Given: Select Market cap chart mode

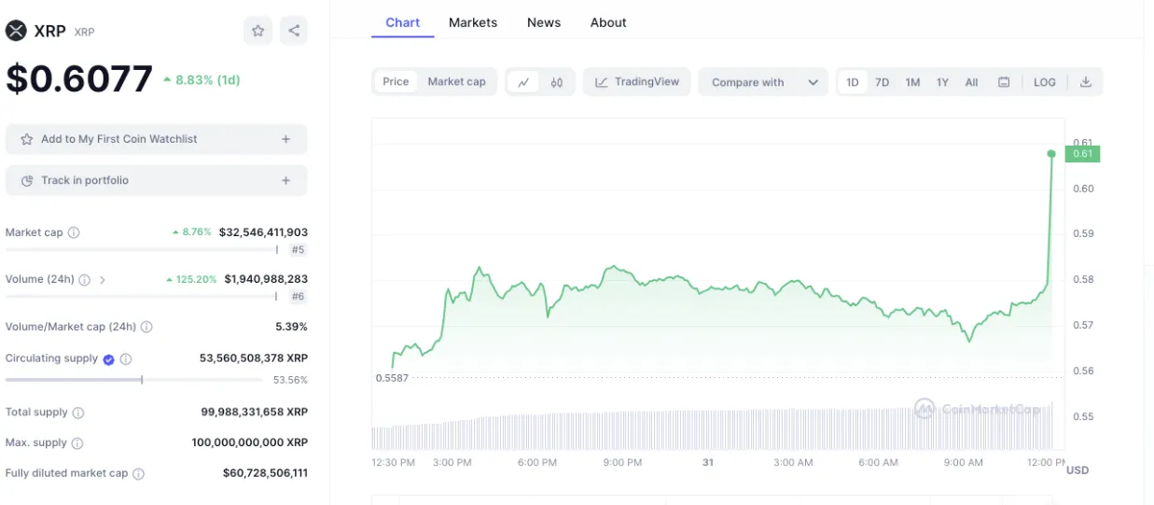Looking at the screenshot, I should [457, 82].
